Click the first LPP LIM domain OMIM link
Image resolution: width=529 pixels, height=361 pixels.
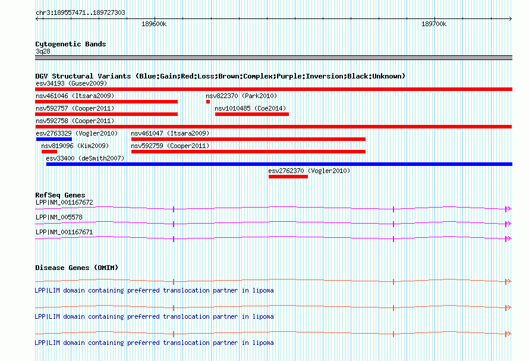154,290
